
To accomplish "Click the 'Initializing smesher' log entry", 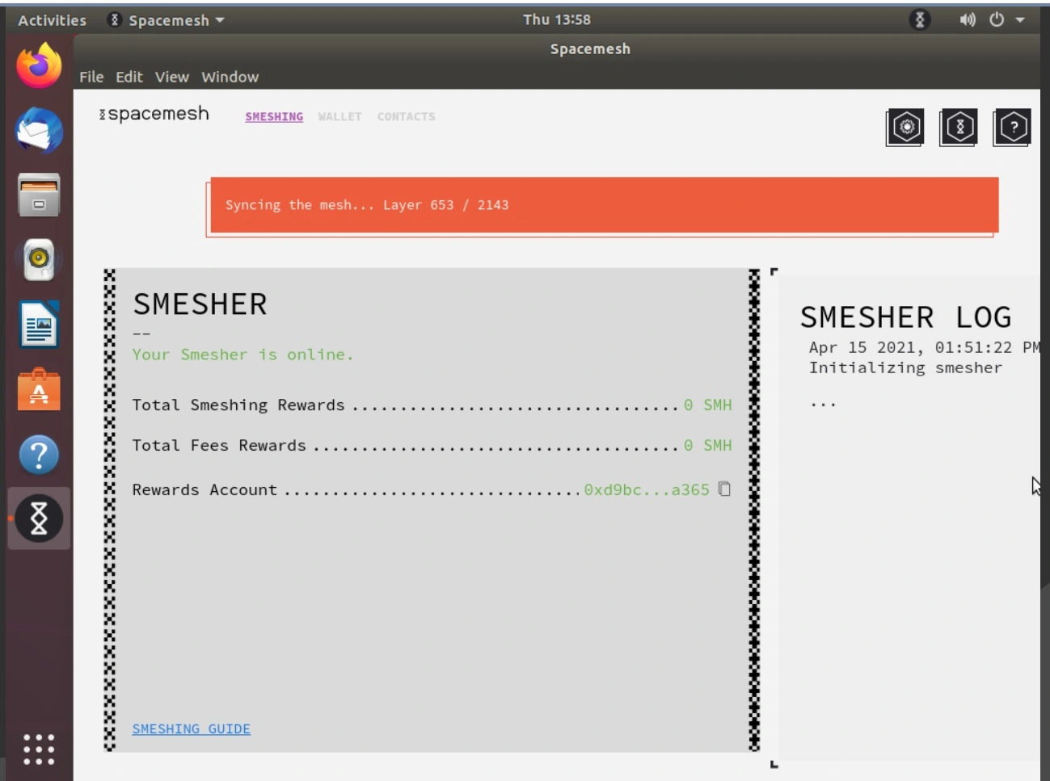I will click(x=905, y=367).
